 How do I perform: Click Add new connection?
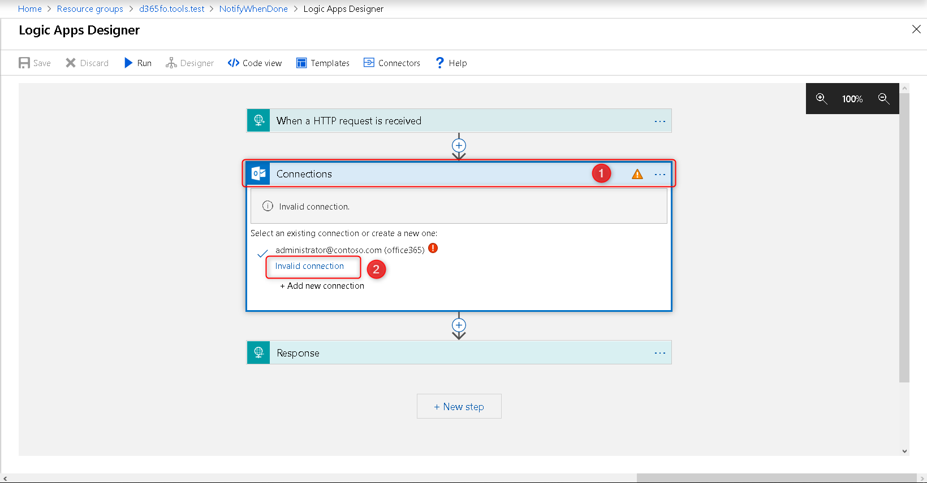(322, 286)
